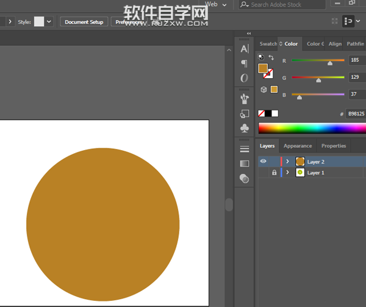This screenshot has height=307, width=366.
Task: Open the Symbols club icon panel
Action: [x=244, y=128]
